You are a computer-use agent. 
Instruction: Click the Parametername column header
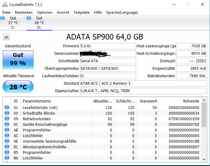point(56,101)
